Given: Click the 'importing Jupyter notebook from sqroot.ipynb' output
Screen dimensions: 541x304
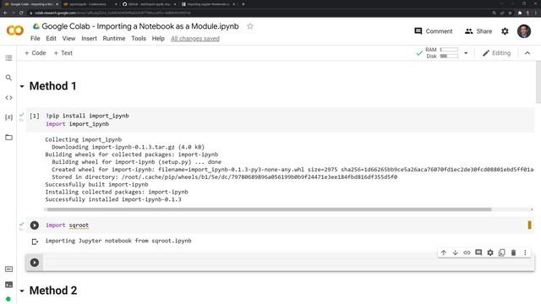Looking at the screenshot, I should click(118, 241).
